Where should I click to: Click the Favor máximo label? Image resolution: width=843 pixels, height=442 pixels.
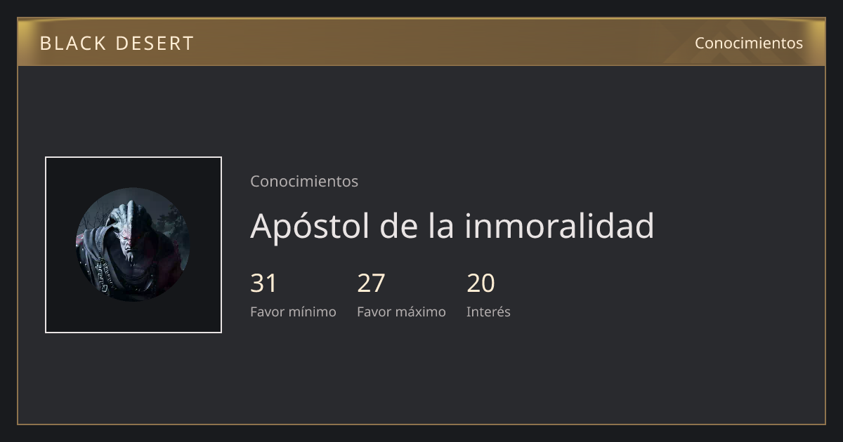click(x=401, y=312)
